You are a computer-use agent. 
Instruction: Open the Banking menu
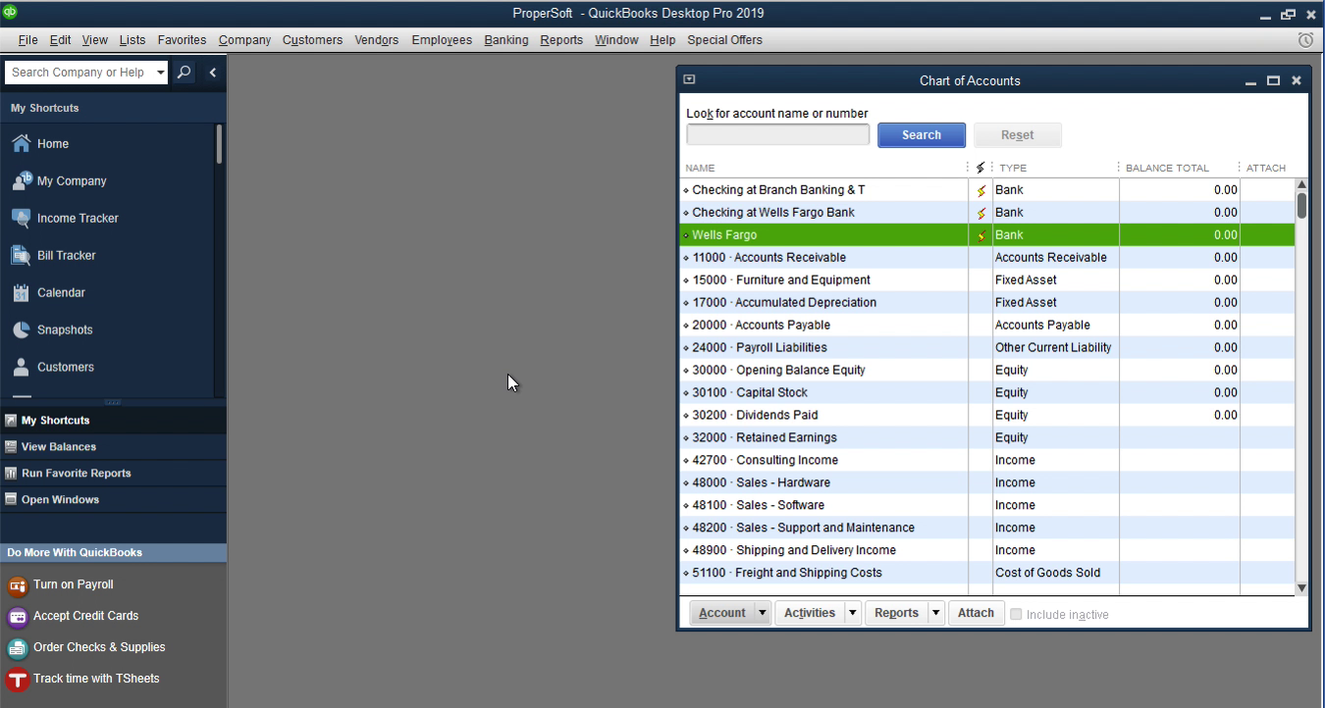point(506,40)
